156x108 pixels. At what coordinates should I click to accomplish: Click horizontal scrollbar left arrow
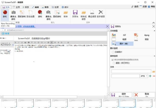tap(2, 97)
